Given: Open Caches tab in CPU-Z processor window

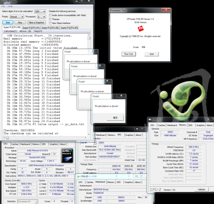Looking at the screenshot, I should (15, 144).
